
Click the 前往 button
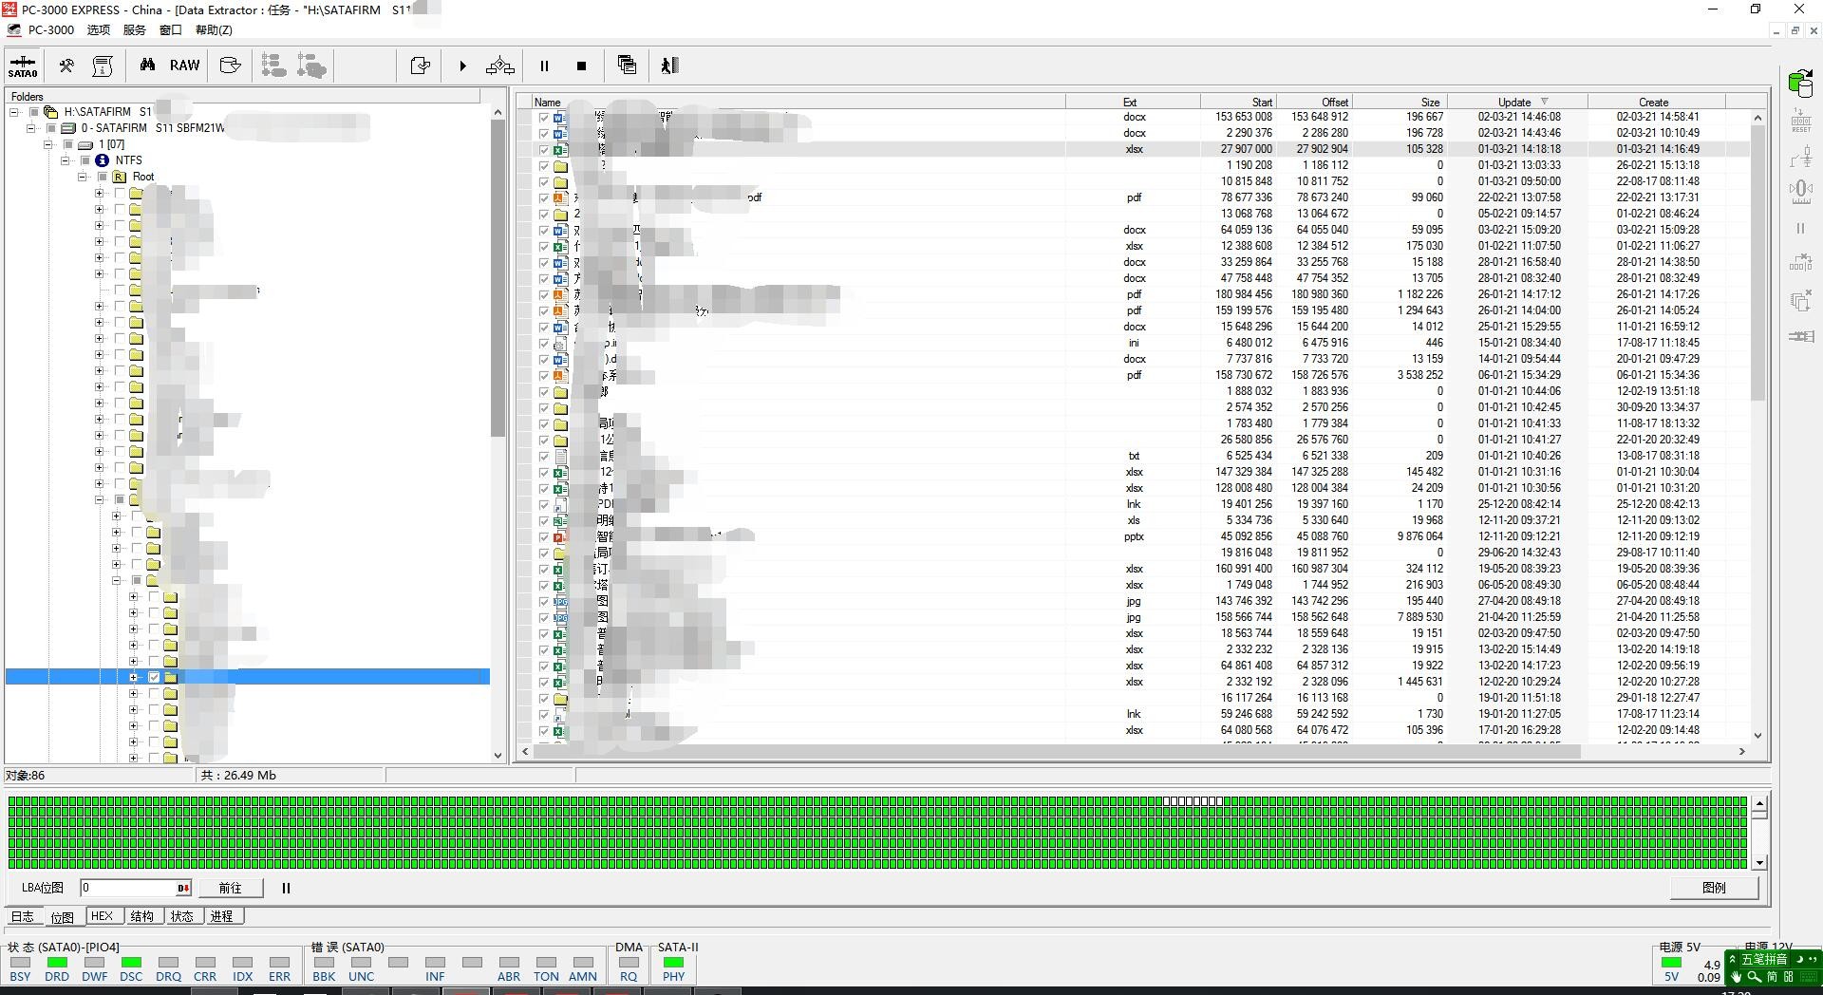pyautogui.click(x=231, y=889)
